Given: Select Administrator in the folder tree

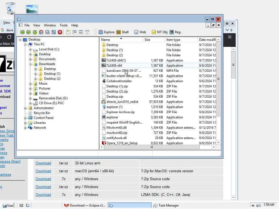Looking at the screenshot, I should [44, 108].
